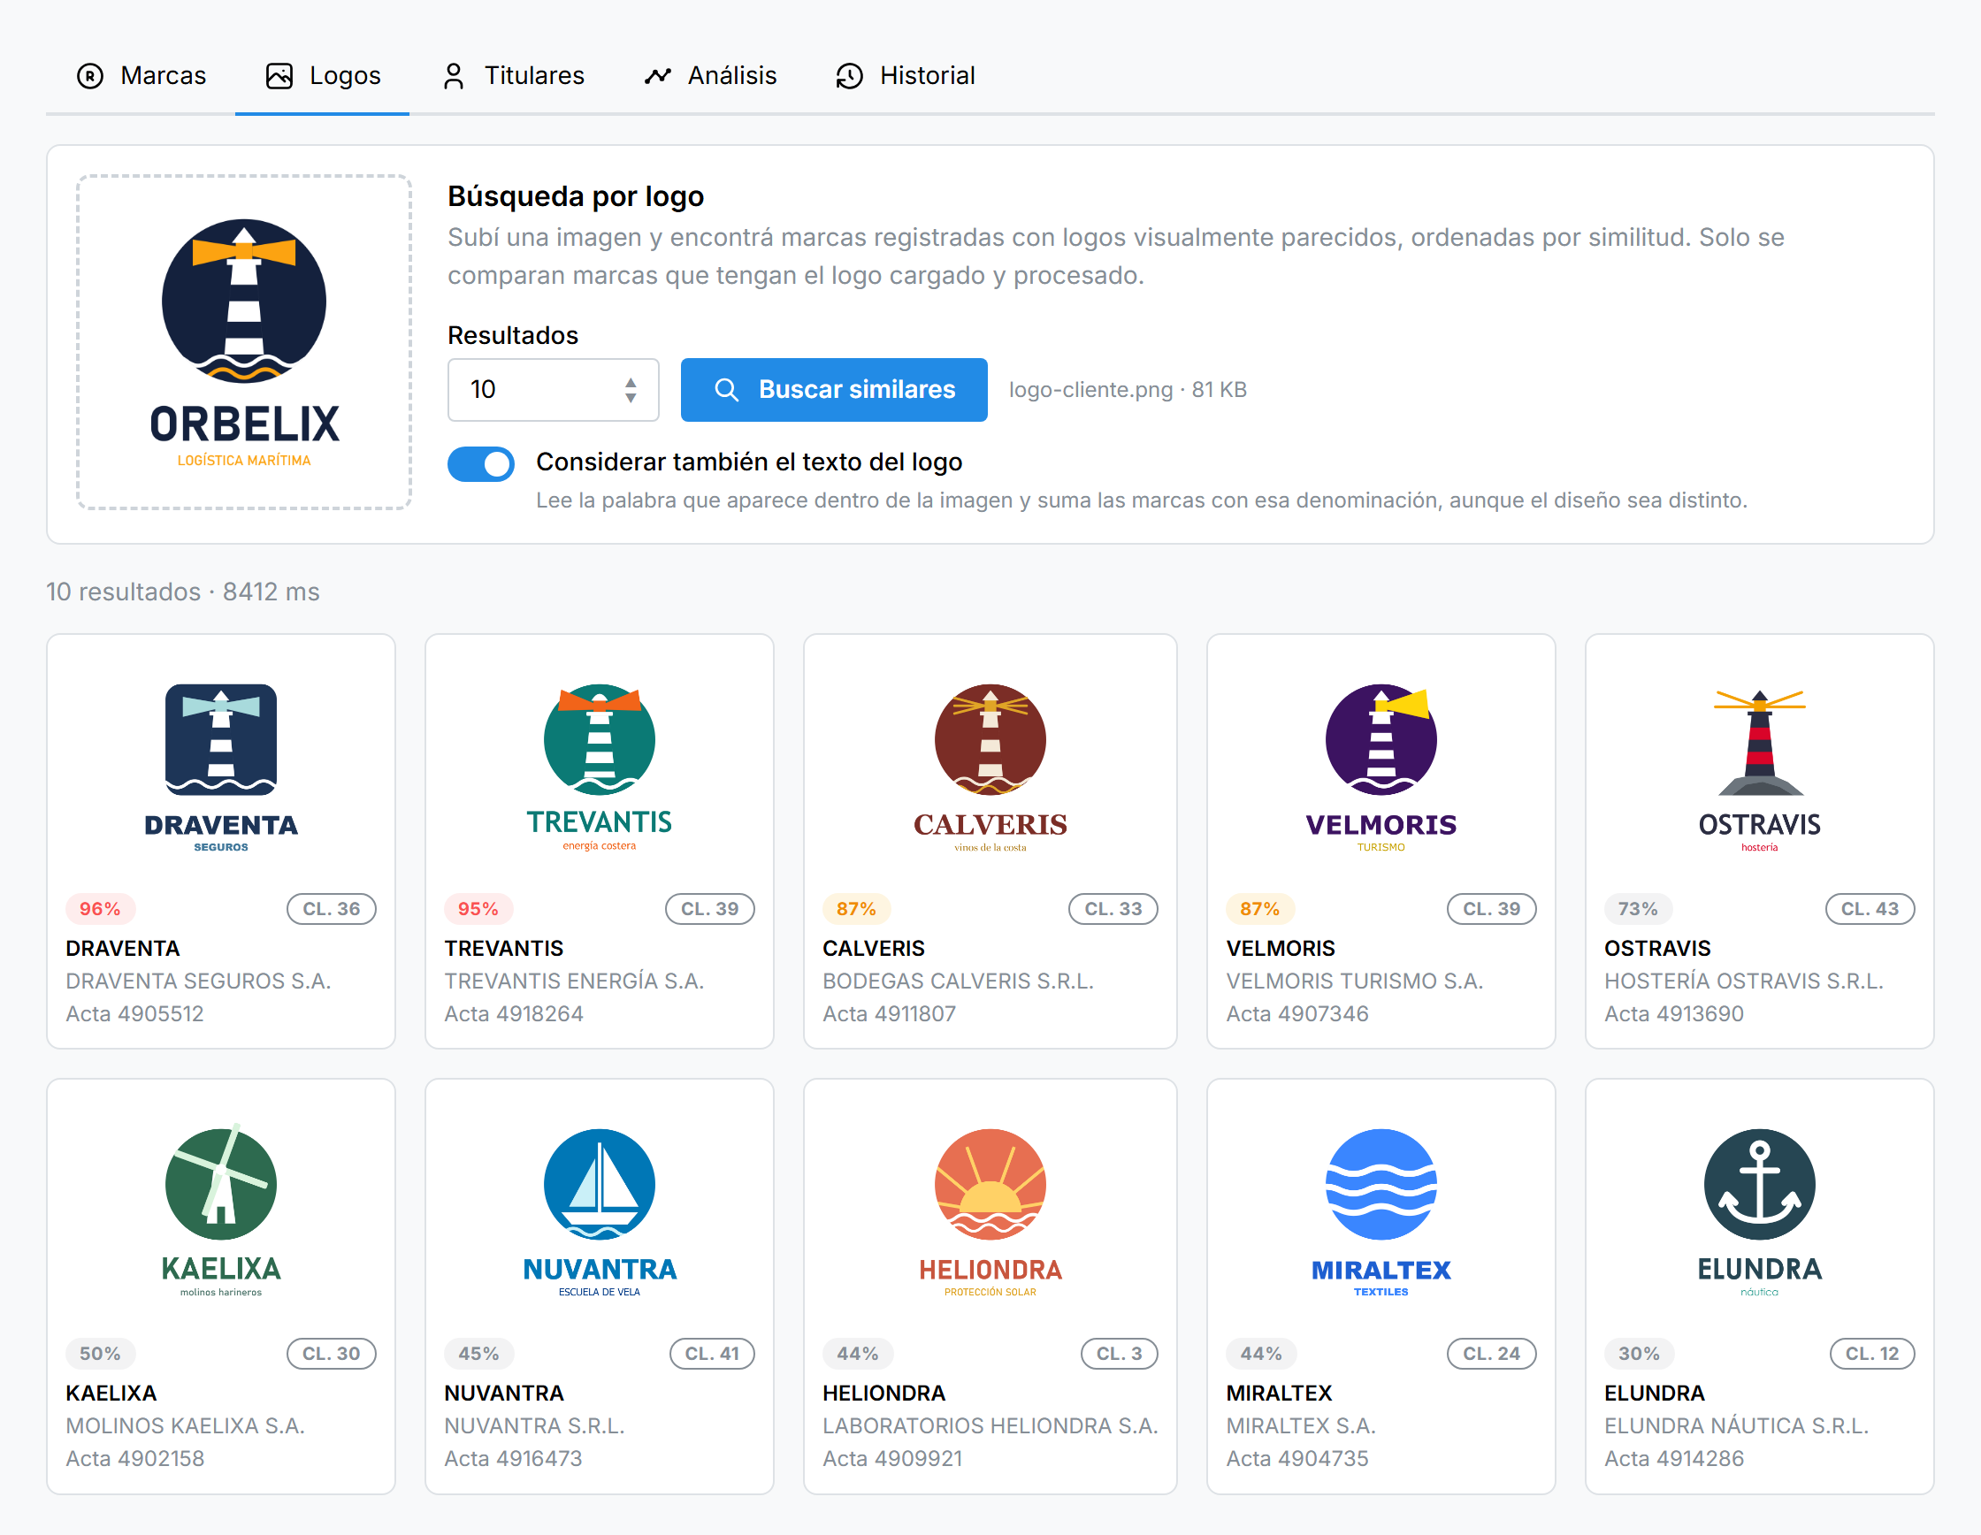This screenshot has height=1535, width=1981.
Task: Open the NUVANTRA sailboat logo thumbnail
Action: pyautogui.click(x=599, y=1212)
